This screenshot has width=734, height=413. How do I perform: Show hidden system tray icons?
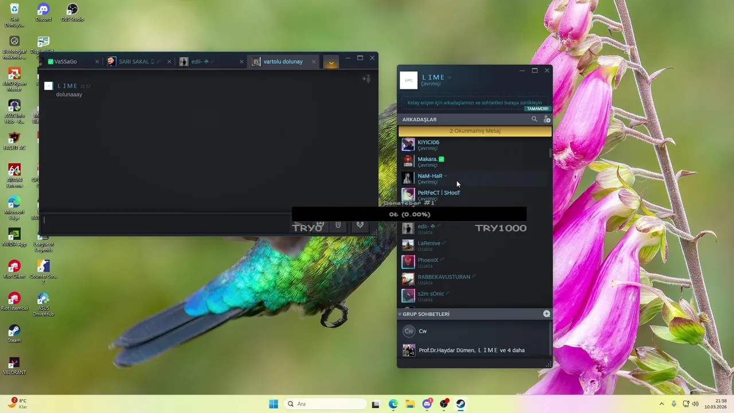pos(661,404)
